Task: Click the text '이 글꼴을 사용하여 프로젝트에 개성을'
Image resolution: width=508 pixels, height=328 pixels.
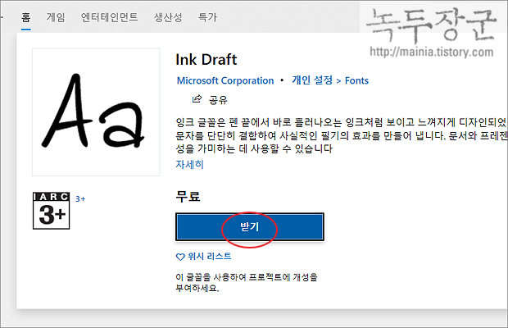Action: (x=247, y=277)
